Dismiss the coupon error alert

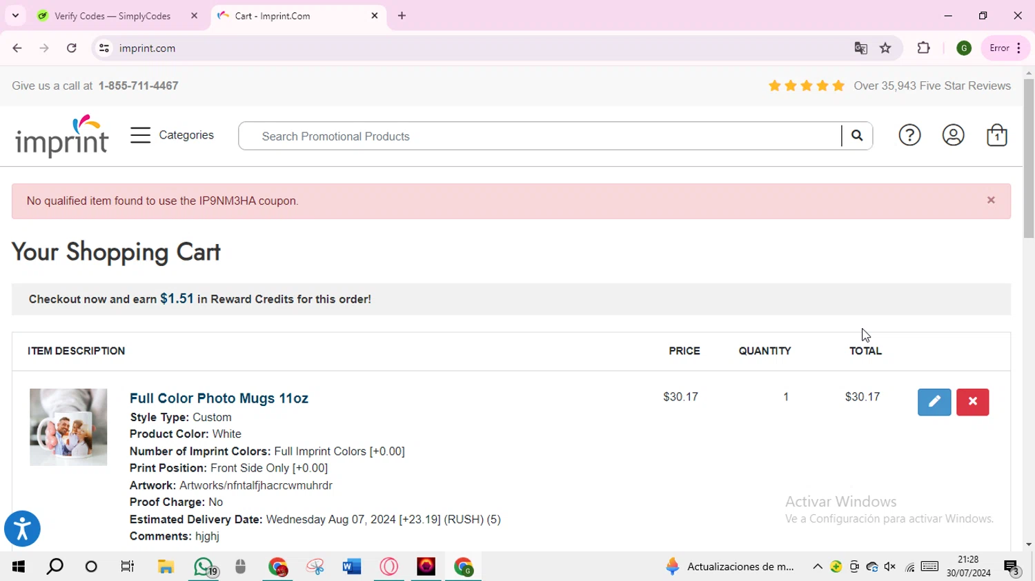point(991,201)
